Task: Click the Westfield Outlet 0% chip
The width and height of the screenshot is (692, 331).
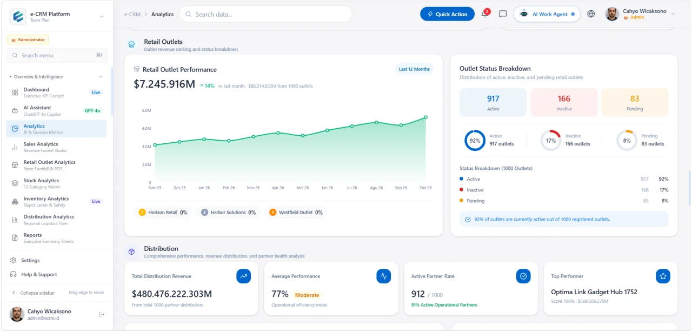Action: (x=296, y=213)
